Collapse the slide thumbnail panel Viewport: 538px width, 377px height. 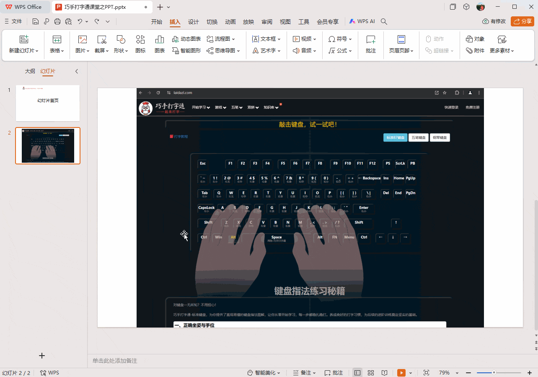click(77, 71)
